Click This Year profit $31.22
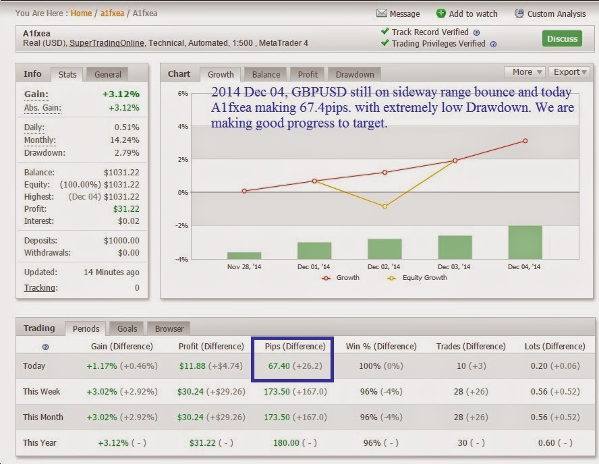The width and height of the screenshot is (599, 464). [x=202, y=443]
